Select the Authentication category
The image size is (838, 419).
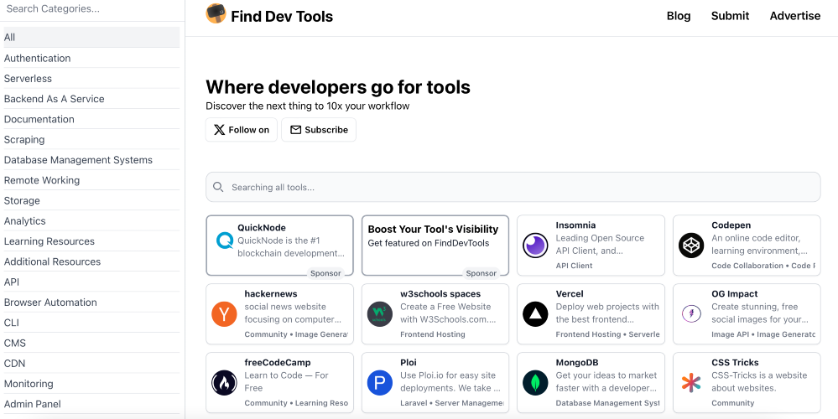91,58
